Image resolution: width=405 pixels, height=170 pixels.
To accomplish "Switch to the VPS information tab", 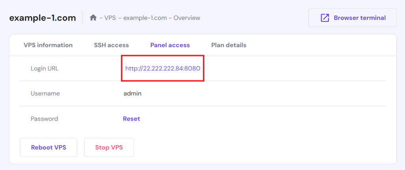I will 48,45.
